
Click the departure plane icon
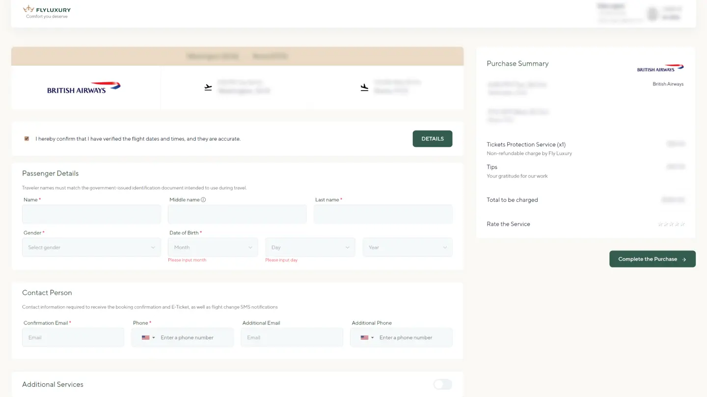(208, 87)
